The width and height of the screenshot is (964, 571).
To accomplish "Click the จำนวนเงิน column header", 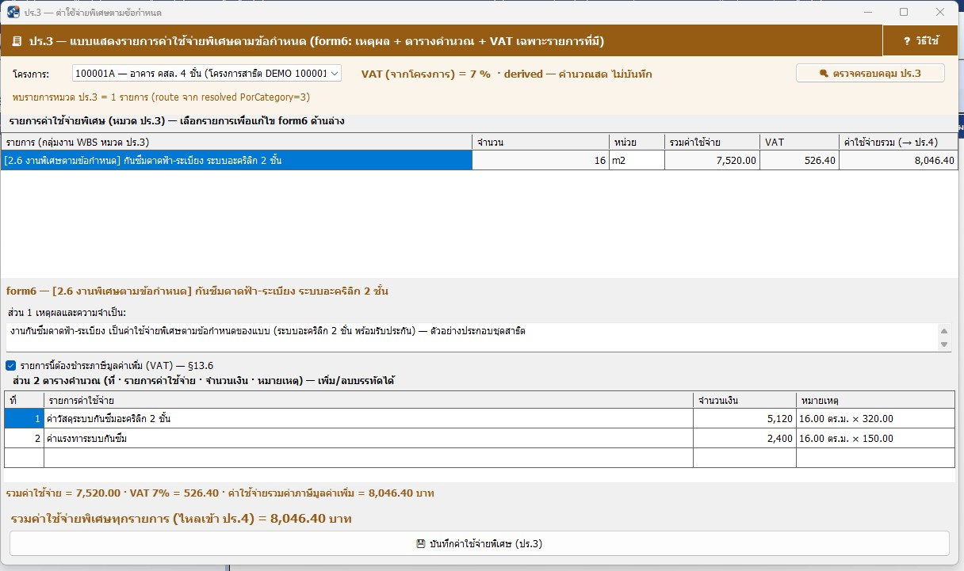I will click(x=744, y=400).
